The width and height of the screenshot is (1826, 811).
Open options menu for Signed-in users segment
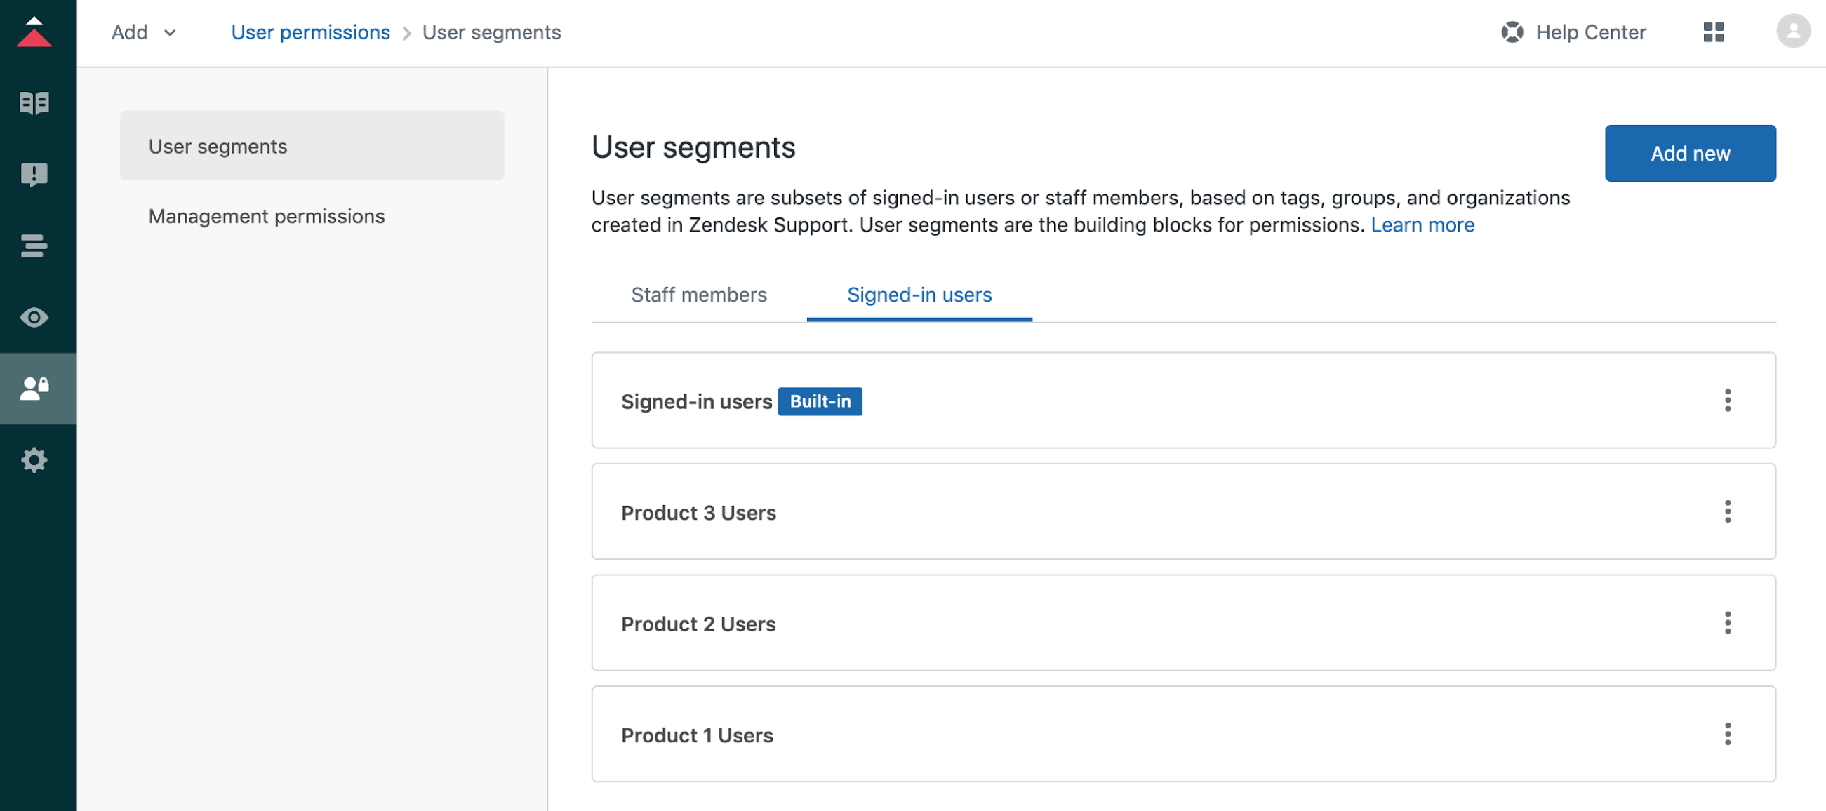click(x=1728, y=401)
